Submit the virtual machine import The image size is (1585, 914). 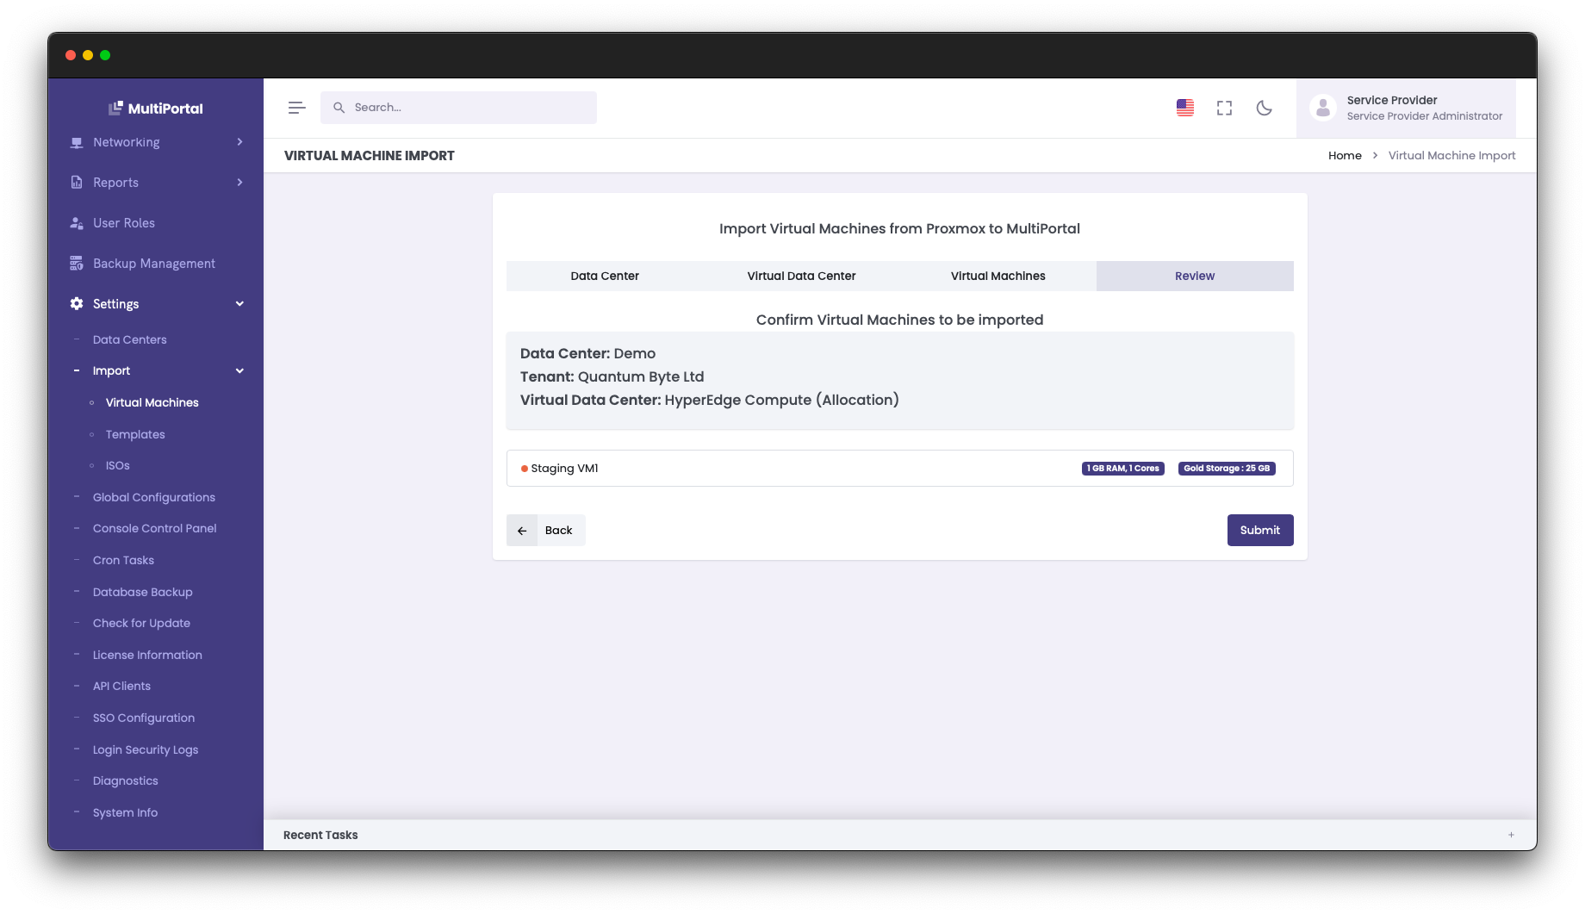(x=1259, y=530)
